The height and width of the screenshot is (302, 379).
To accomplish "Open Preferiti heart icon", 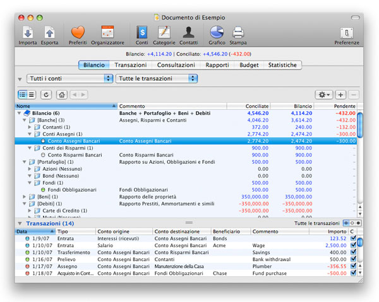I will [x=78, y=32].
